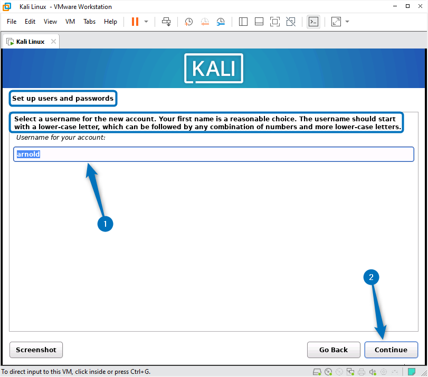Image resolution: width=428 pixels, height=377 pixels.
Task: Toggle the virtual machine console view
Action: 313,22
